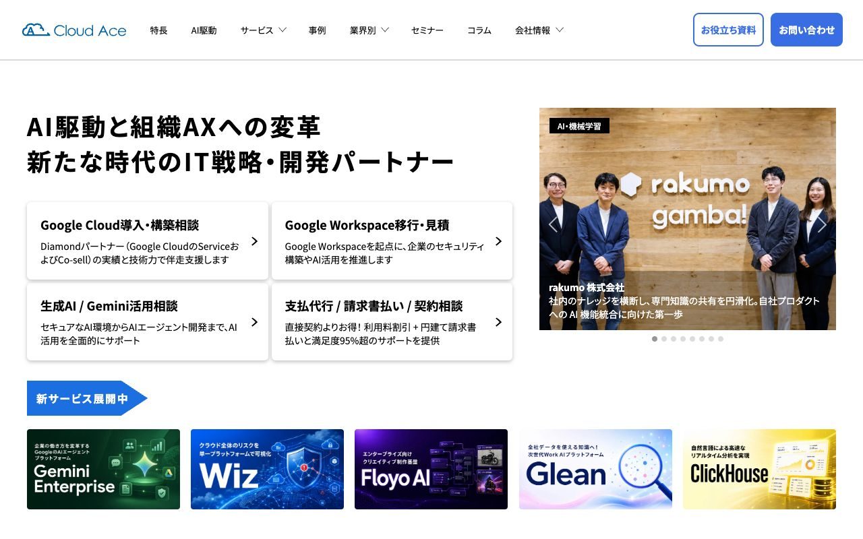
Task: Open the Gemini Enterprise banner
Action: [103, 469]
